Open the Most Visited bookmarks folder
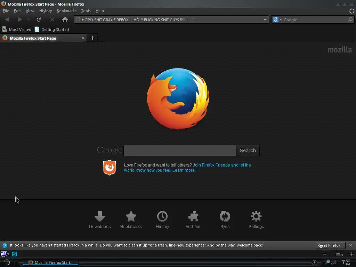Screen dimensions: 356x267 (x=17, y=29)
